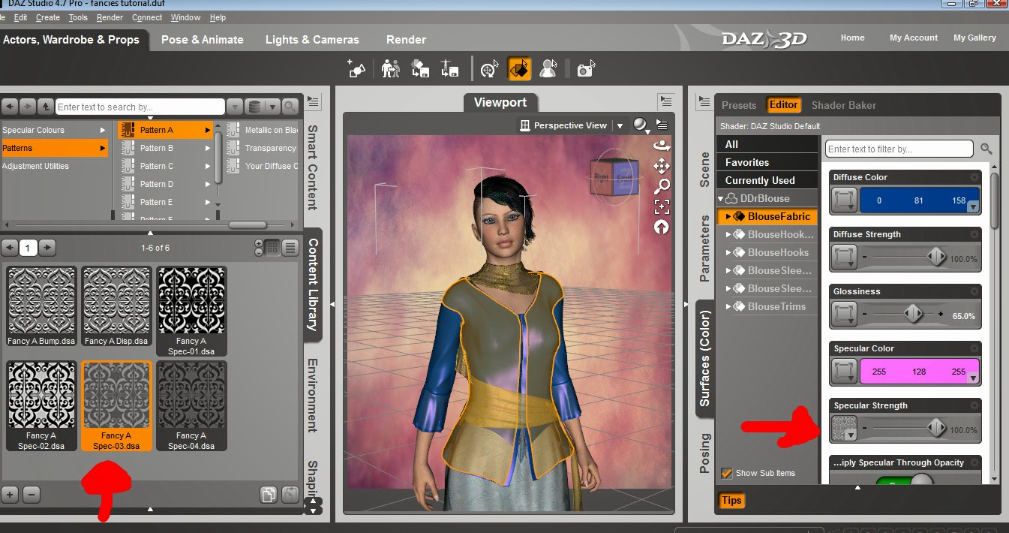Open the Window menu
Screen dimensions: 1009x533
185,17
